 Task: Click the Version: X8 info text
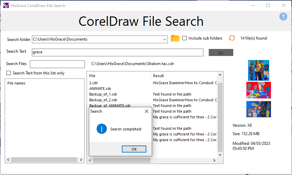(x=242, y=125)
